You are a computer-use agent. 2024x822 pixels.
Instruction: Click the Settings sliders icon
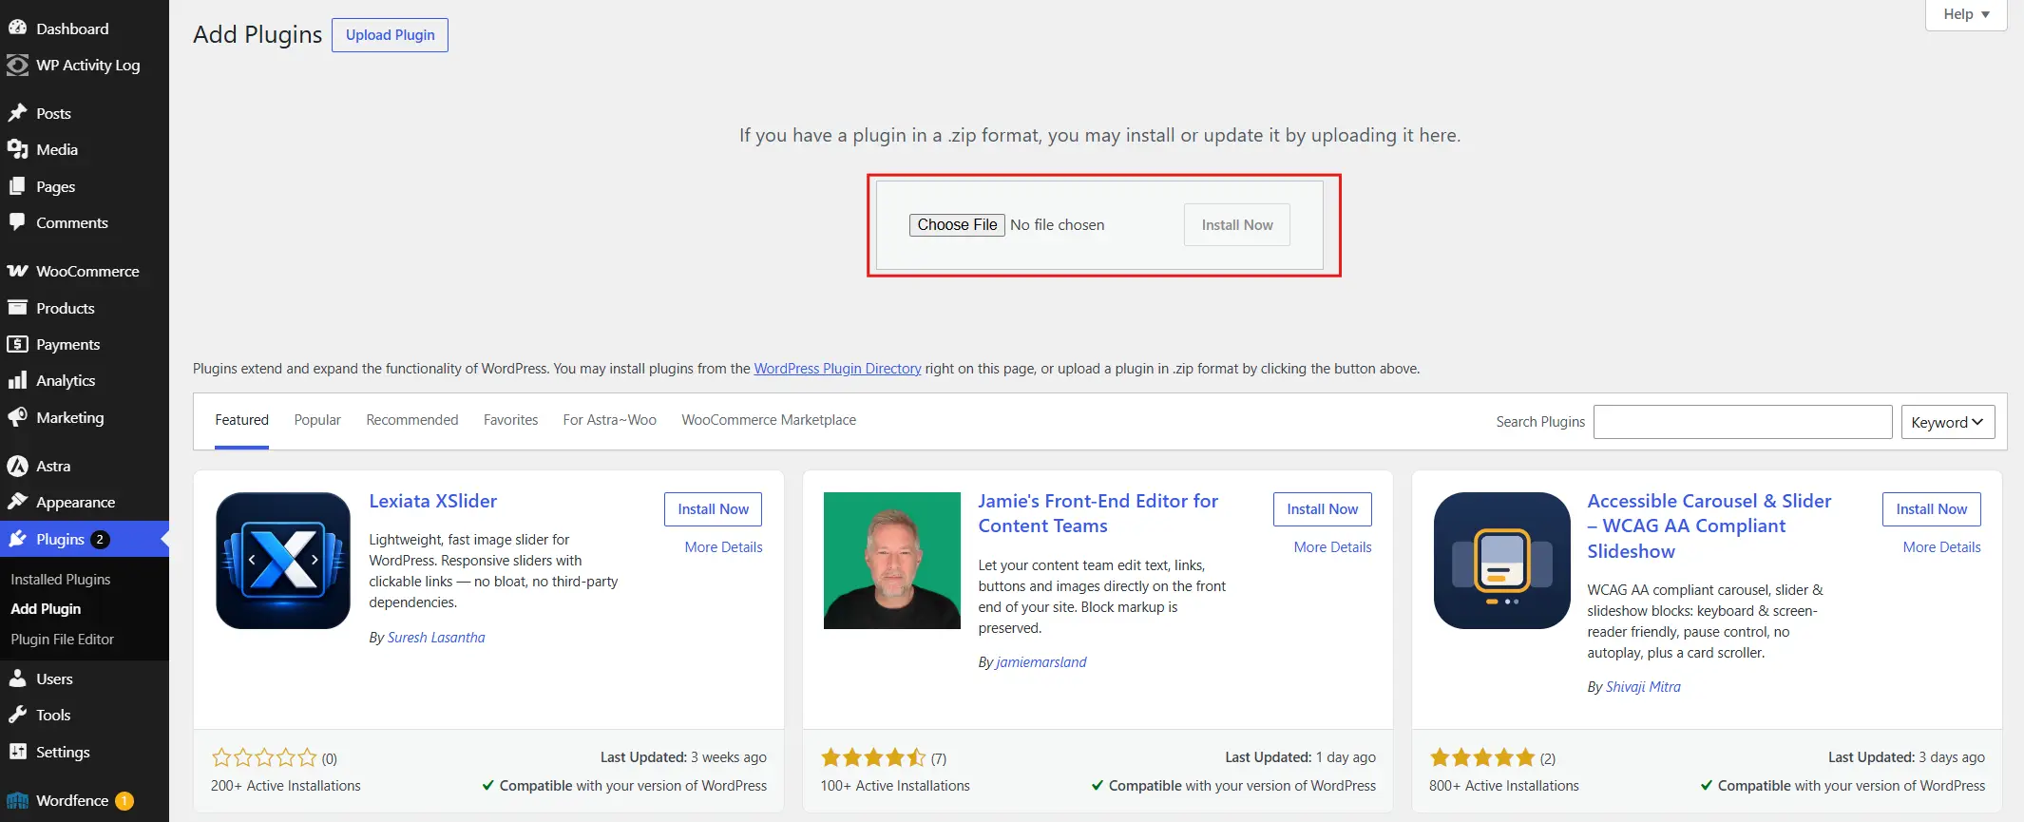point(17,752)
